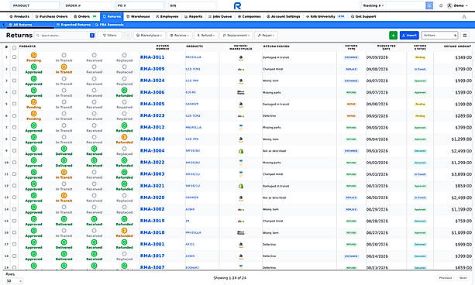Check the row checkbox for RMA-3006
This screenshot has height=285, width=475.
pyautogui.click(x=14, y=92)
